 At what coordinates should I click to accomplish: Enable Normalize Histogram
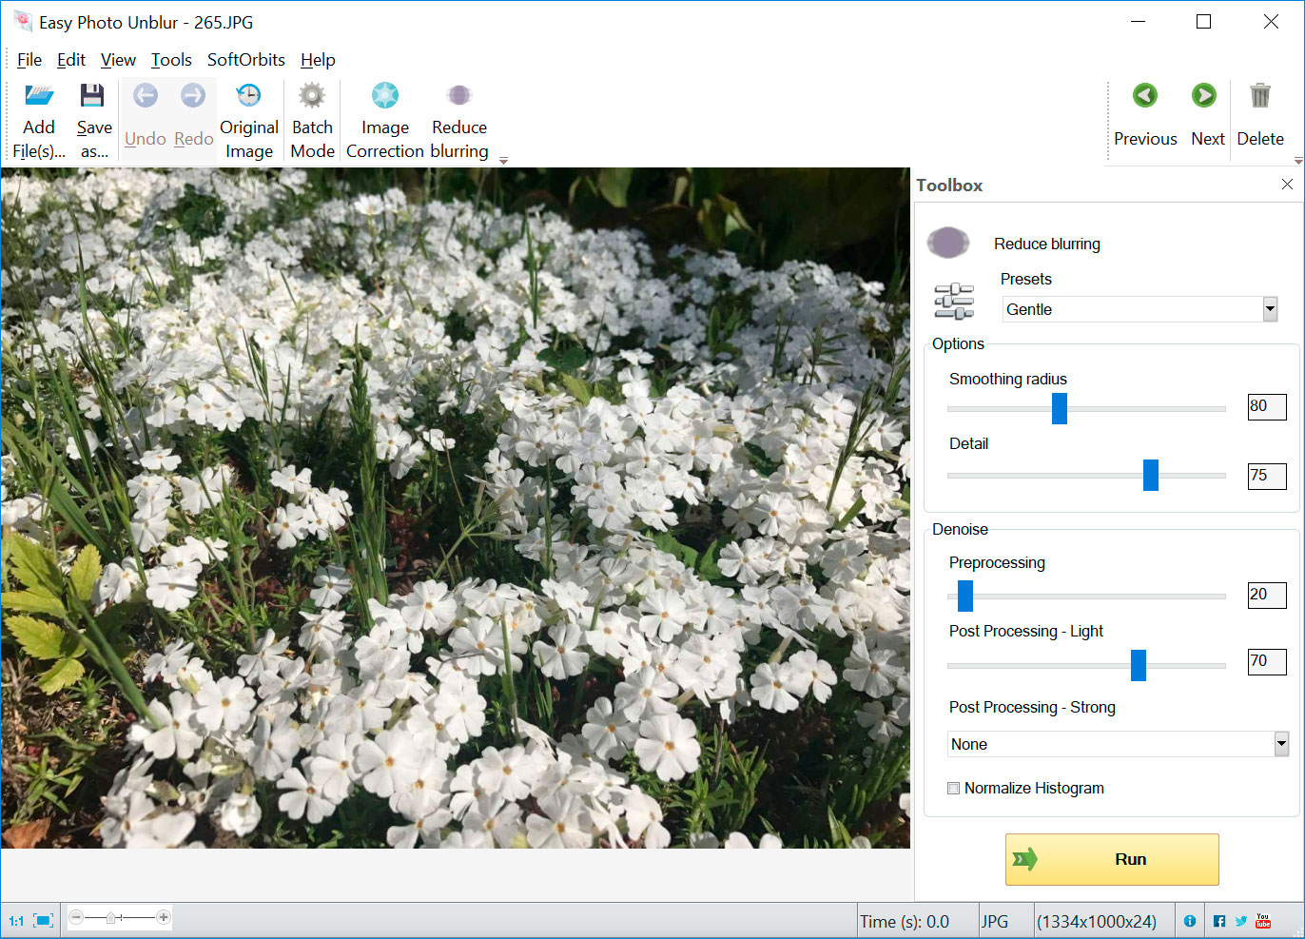click(x=953, y=788)
